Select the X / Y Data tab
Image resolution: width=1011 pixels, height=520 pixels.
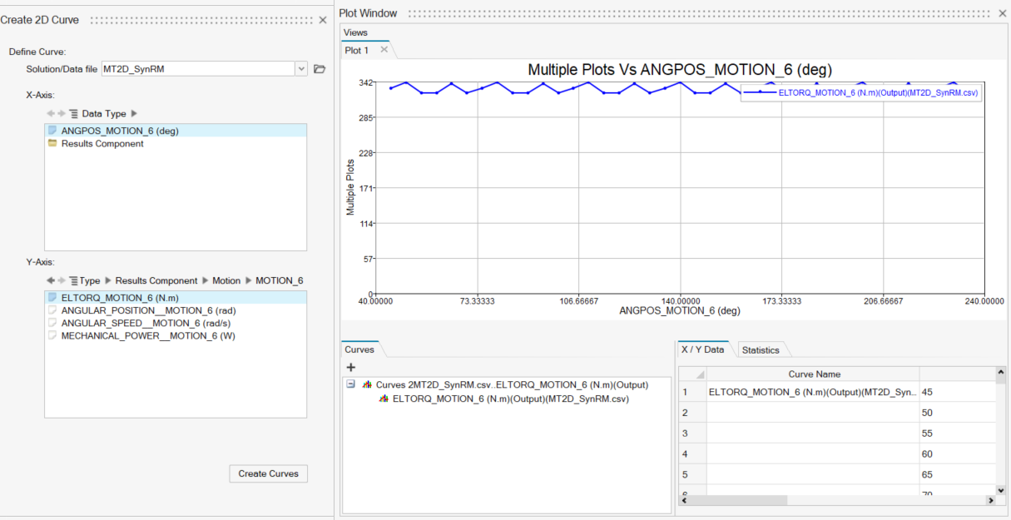[704, 350]
